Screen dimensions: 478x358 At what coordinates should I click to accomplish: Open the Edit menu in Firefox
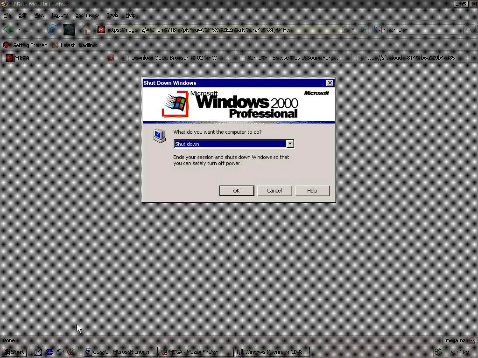22,15
